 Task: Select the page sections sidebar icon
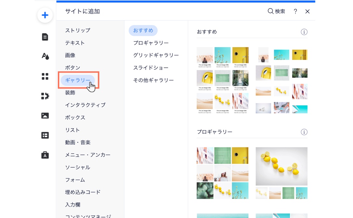tap(45, 37)
